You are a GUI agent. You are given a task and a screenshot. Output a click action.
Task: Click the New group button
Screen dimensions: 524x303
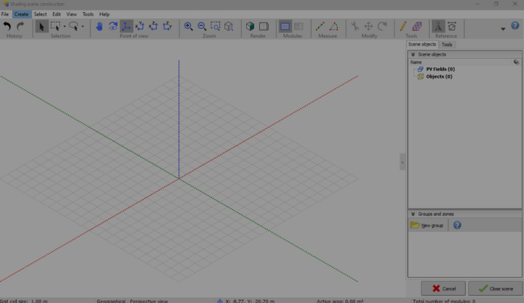(x=428, y=225)
